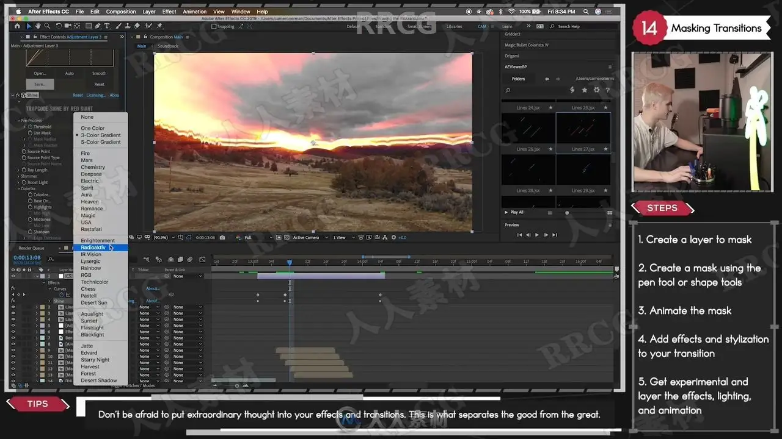Click the lightning icon in AEViewer
The height and width of the screenshot is (439, 782).
coord(572,90)
